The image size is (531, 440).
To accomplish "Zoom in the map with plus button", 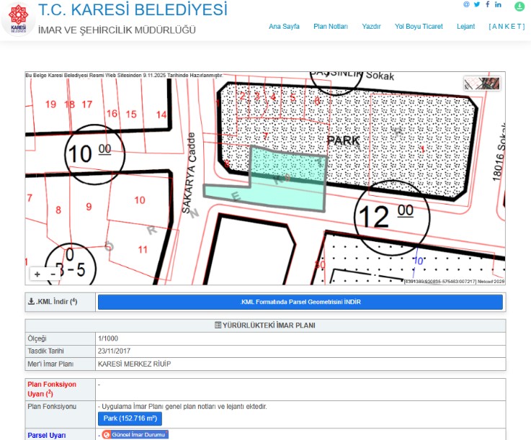I will tap(37, 274).
